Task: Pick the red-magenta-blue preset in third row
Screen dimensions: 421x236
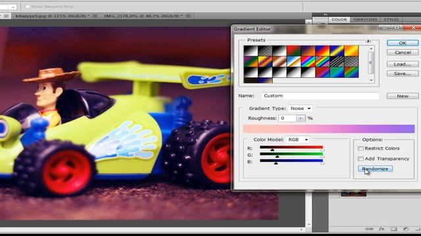Action: 322,72
